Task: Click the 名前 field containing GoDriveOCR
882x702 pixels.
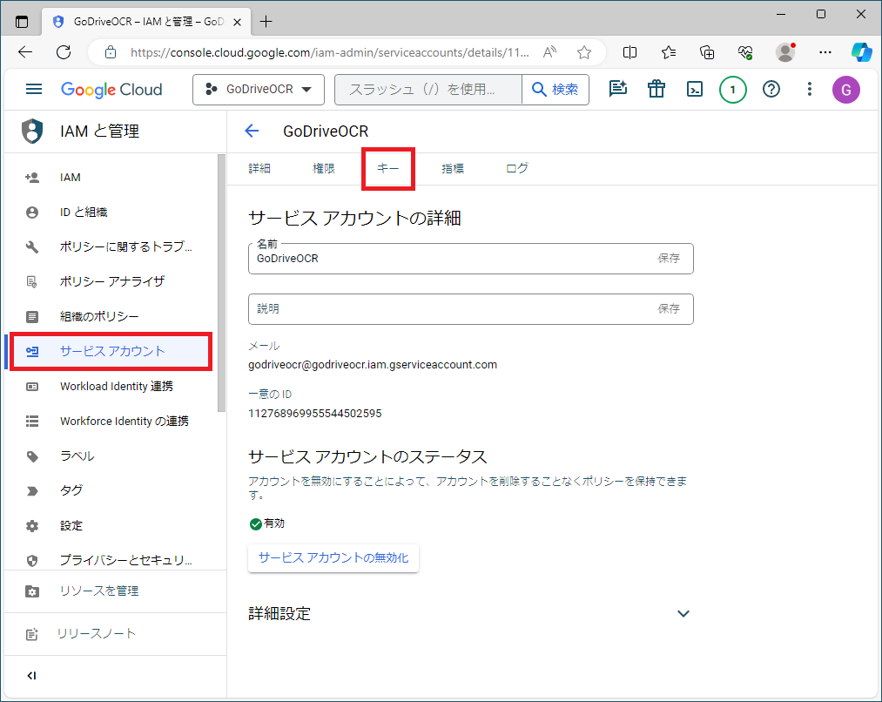Action: [x=470, y=259]
